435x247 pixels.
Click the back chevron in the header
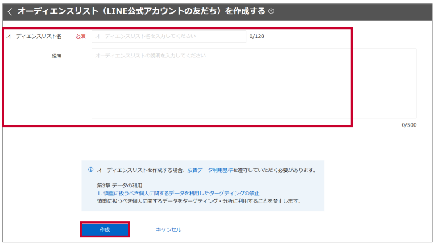tap(10, 11)
